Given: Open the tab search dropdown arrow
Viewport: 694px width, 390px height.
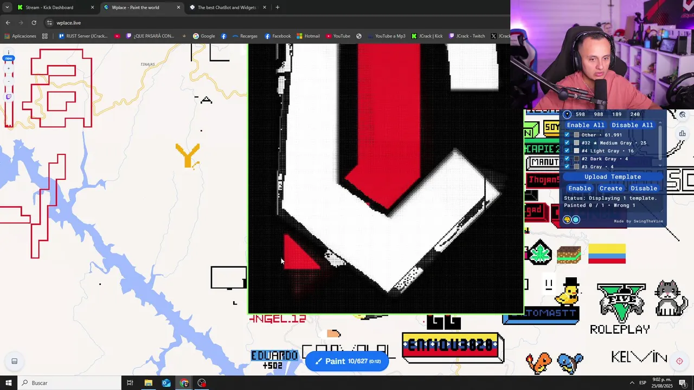Looking at the screenshot, I should click(7, 8).
